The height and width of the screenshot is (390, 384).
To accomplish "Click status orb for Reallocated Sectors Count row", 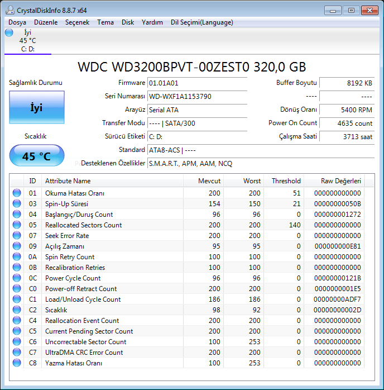I will 17,225.
